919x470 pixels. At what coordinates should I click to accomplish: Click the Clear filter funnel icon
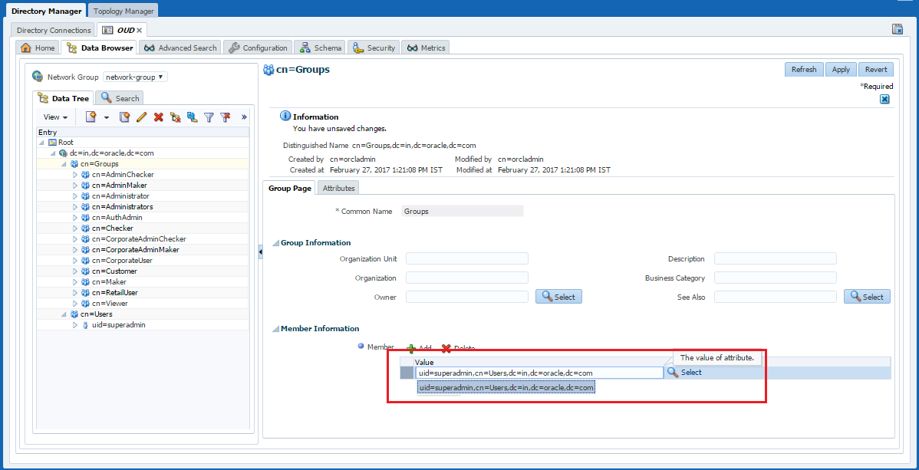226,117
